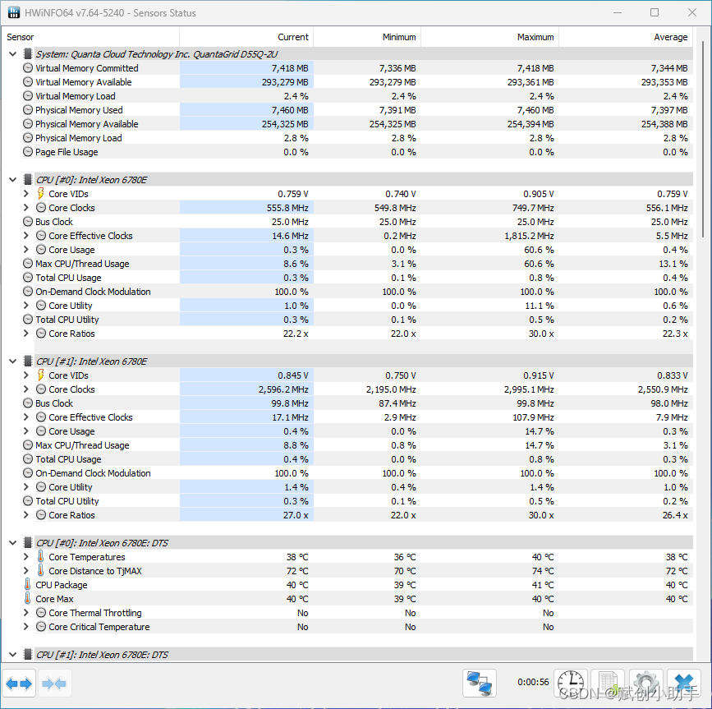Collapse the System Quanta Cloud Technology section
This screenshot has height=709, width=712.
tap(12, 54)
